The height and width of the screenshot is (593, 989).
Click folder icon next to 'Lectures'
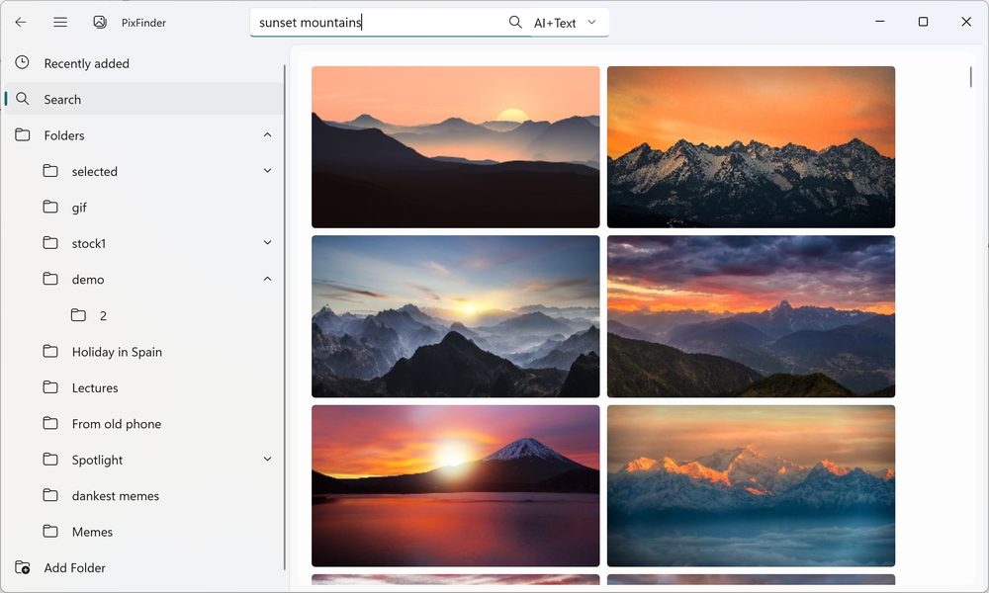point(50,386)
